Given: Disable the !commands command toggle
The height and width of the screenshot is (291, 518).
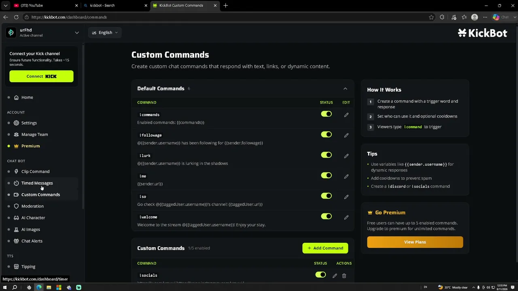Looking at the screenshot, I should click(326, 114).
